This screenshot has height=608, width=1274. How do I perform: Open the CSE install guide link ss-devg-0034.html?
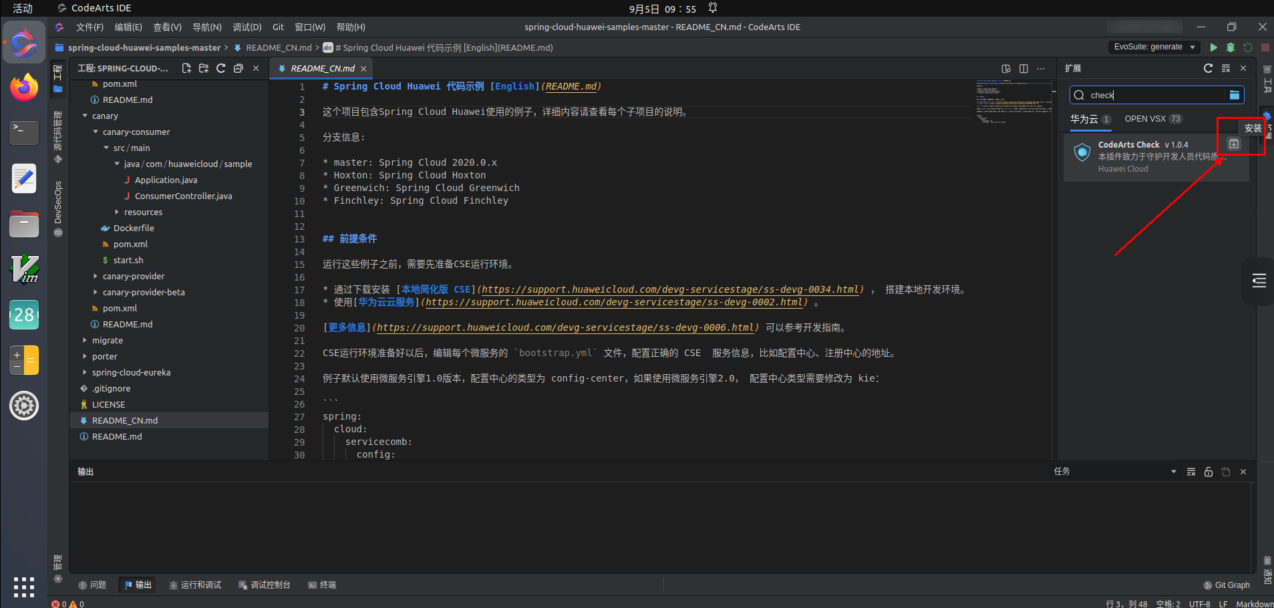[670, 290]
